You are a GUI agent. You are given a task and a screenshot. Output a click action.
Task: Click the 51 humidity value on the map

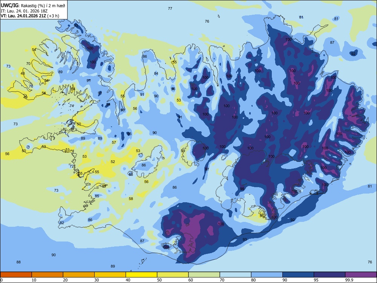click(x=67, y=150)
